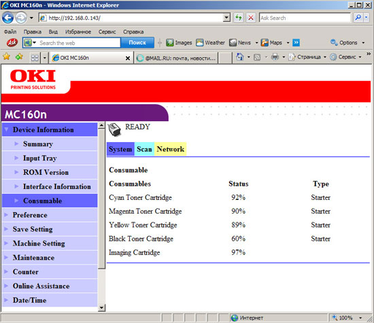Click the Stop loading red X icon

point(251,18)
